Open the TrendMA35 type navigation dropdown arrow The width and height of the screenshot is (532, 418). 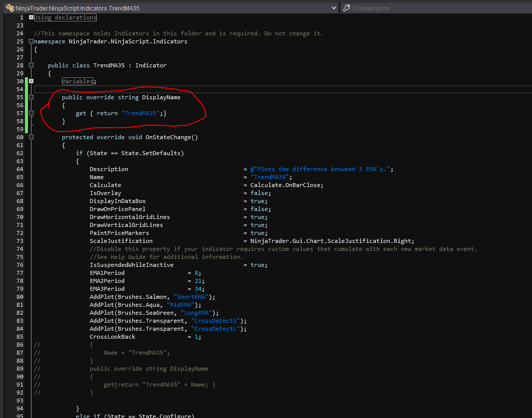pos(334,8)
